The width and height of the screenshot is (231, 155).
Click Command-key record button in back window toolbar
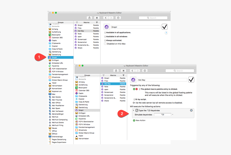pyautogui.click(x=97, y=18)
